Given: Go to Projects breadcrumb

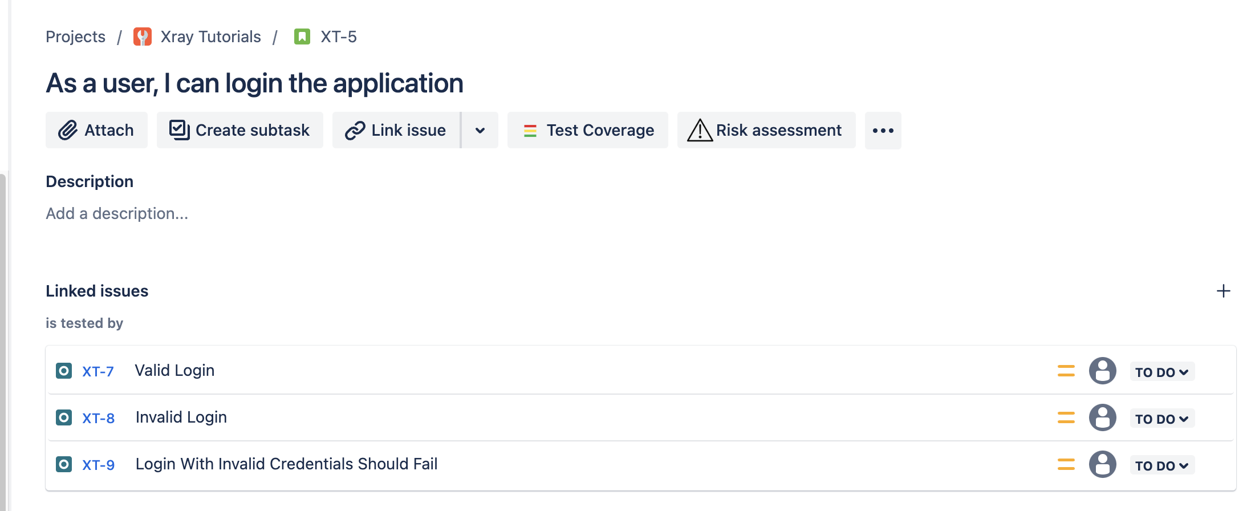Looking at the screenshot, I should click(x=75, y=36).
